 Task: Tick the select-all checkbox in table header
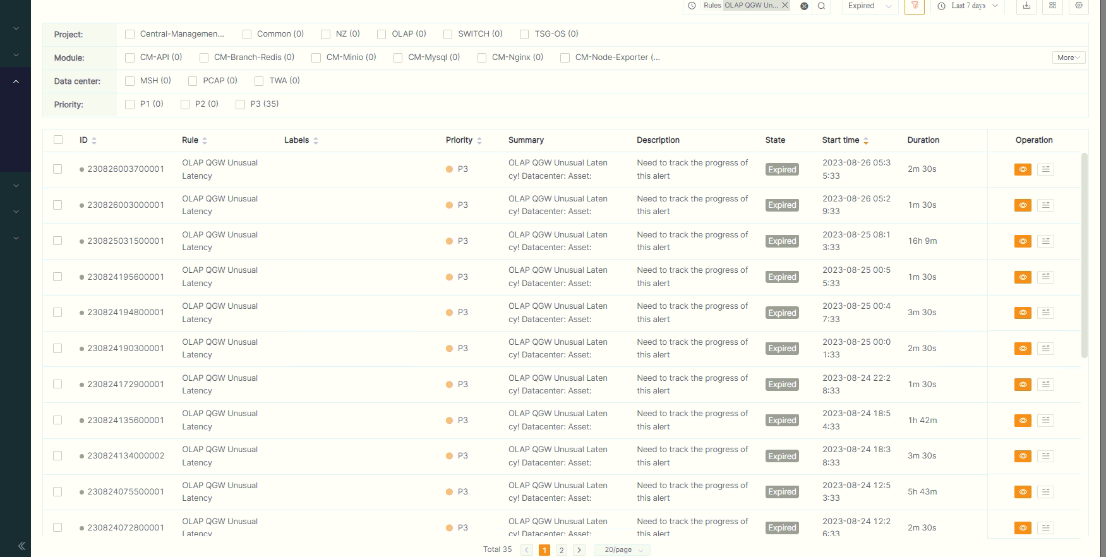58,140
